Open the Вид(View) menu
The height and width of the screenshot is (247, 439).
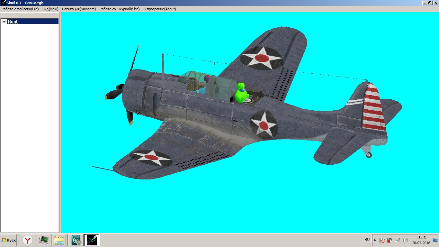(50, 9)
